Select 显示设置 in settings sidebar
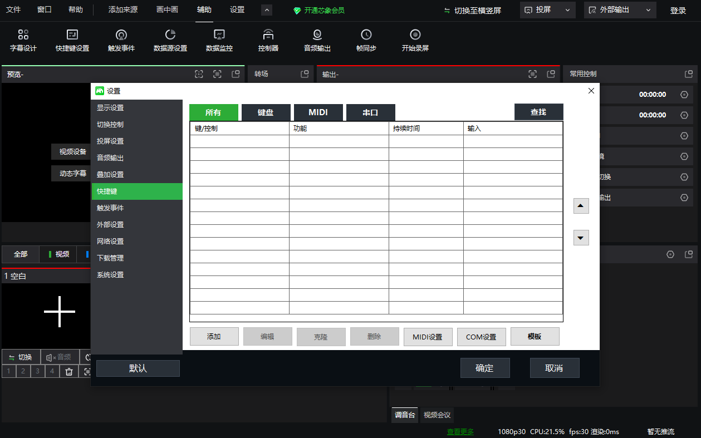This screenshot has width=701, height=438. point(137,108)
